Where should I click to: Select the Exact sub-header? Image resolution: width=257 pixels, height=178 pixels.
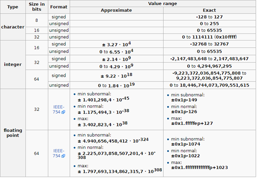click(209, 10)
